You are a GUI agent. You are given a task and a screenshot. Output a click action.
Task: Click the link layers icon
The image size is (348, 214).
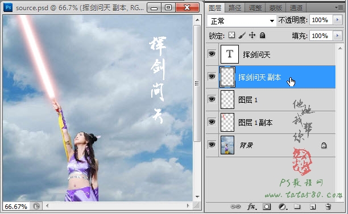point(235,207)
